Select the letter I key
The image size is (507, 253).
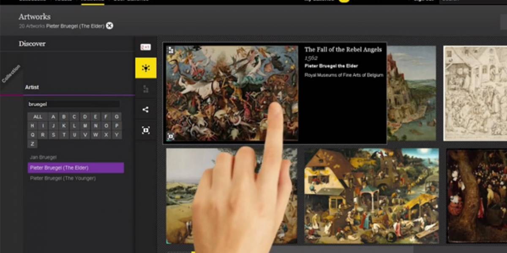43,126
